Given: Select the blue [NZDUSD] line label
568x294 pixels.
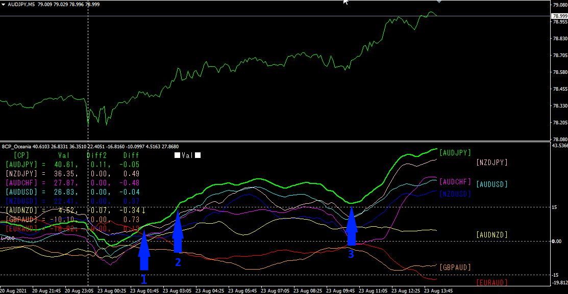Looking at the screenshot, I should pos(455,194).
